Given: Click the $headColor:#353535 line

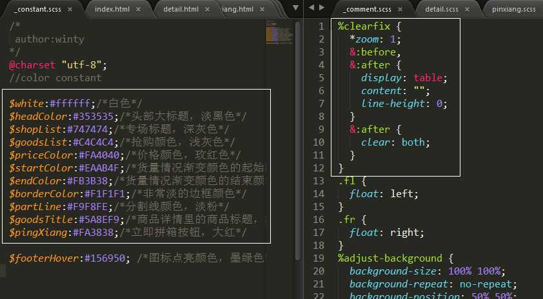Looking at the screenshot, I should coord(128,116).
